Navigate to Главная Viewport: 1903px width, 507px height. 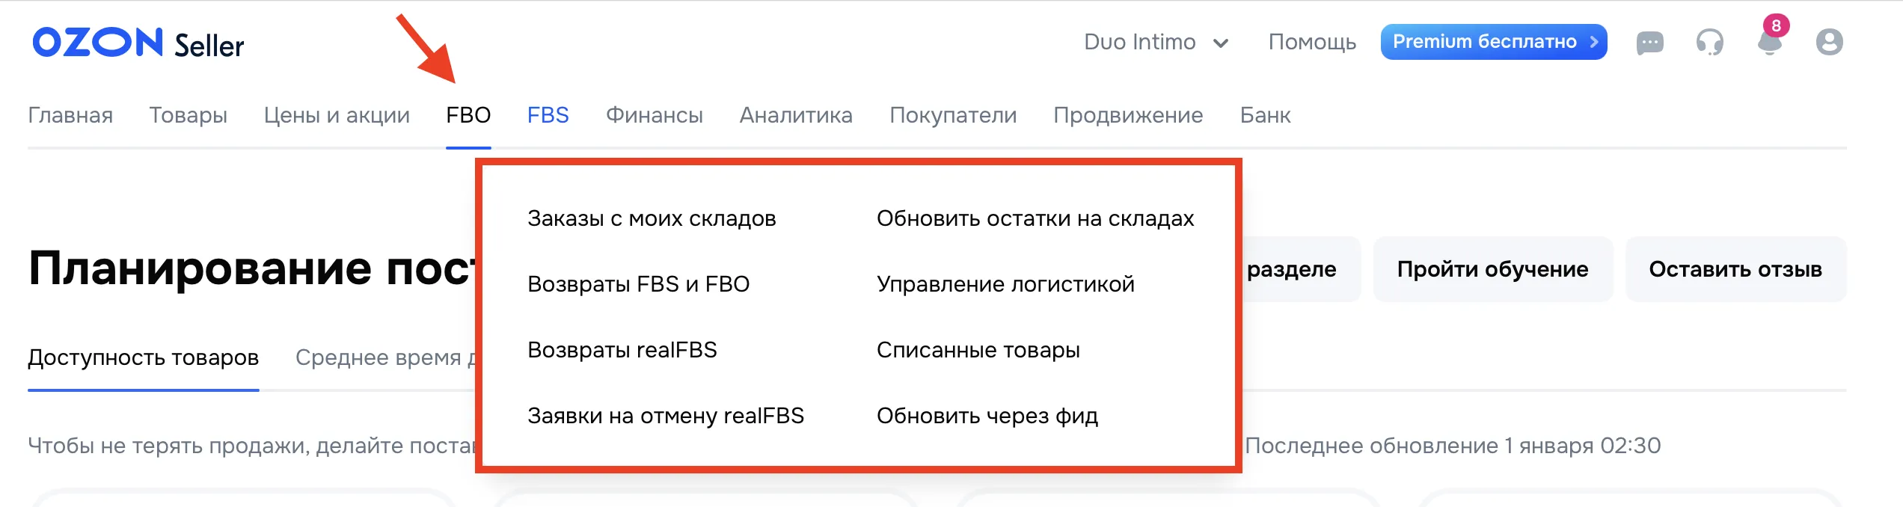click(70, 115)
